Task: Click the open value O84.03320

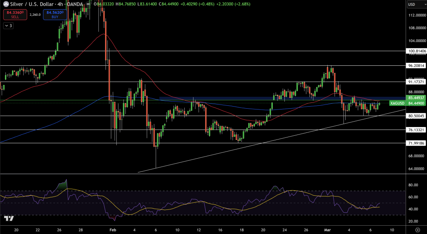Action: (104, 4)
